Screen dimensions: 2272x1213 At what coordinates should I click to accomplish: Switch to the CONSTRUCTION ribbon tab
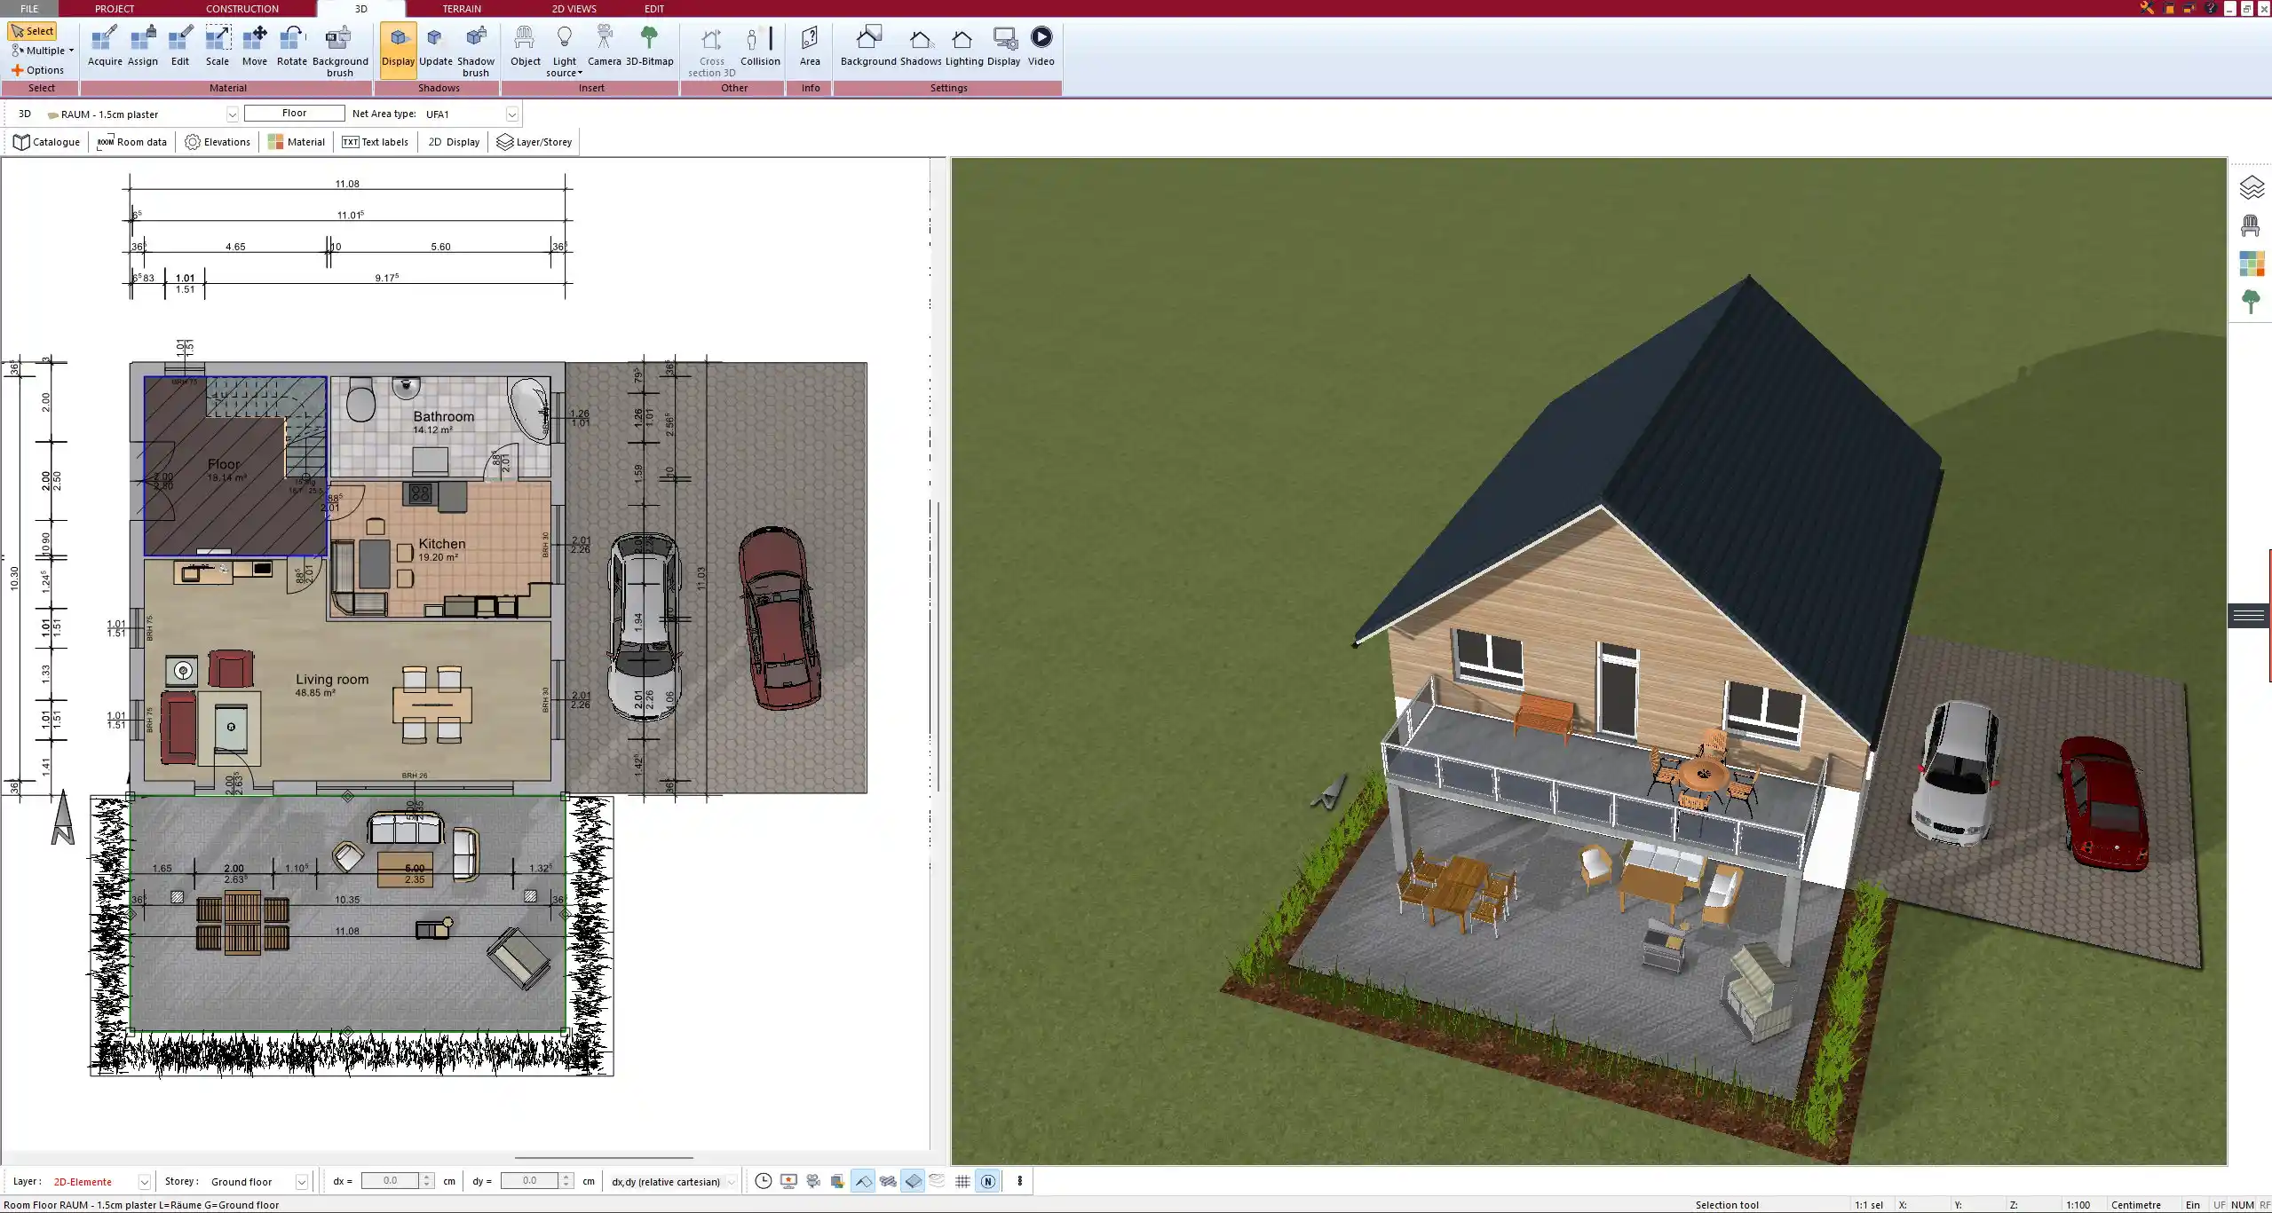pos(241,8)
